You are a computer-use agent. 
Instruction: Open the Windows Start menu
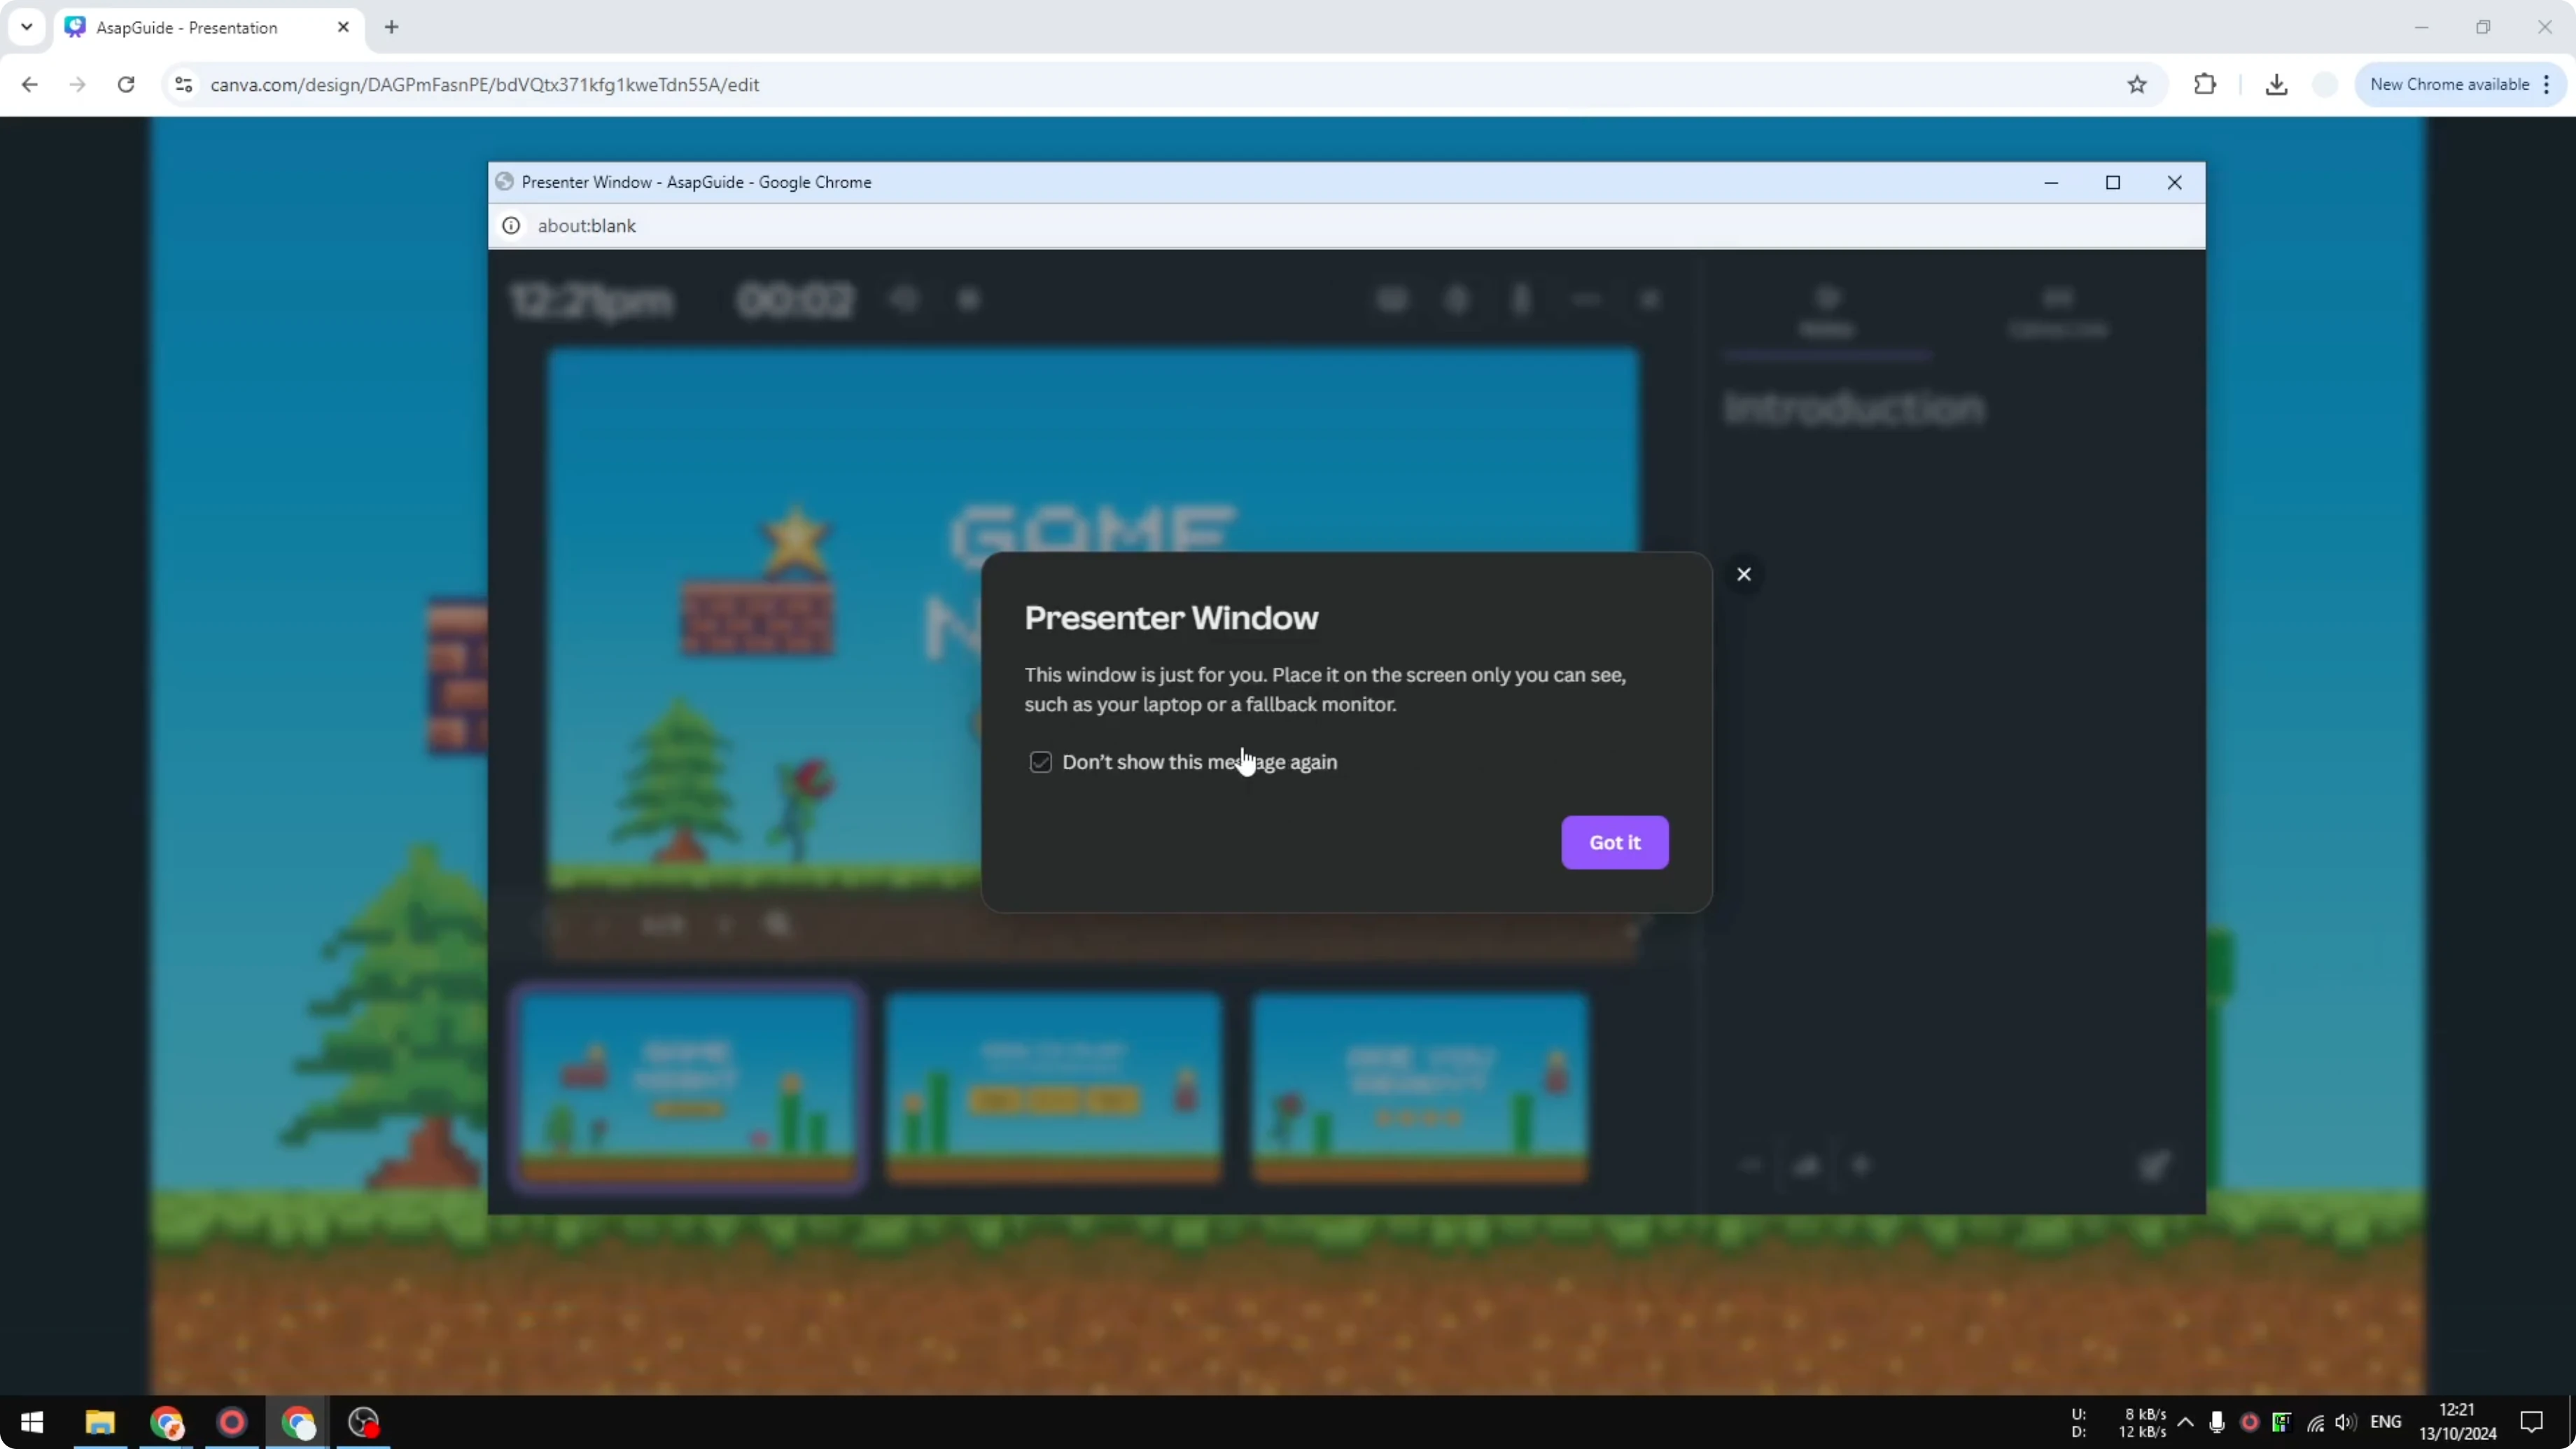(32, 1422)
